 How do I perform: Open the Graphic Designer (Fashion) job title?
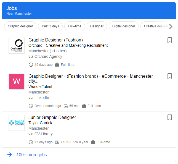tap(56, 40)
